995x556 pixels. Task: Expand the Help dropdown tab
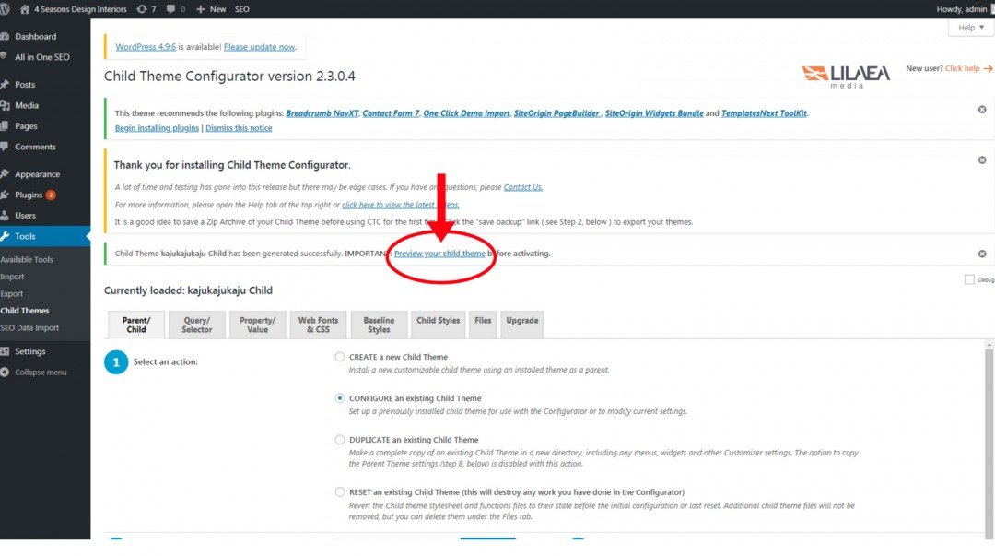click(971, 28)
